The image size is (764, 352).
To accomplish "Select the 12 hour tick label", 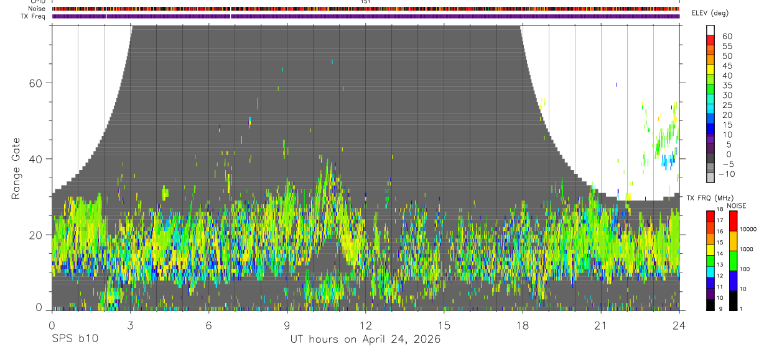I will pos(365,325).
